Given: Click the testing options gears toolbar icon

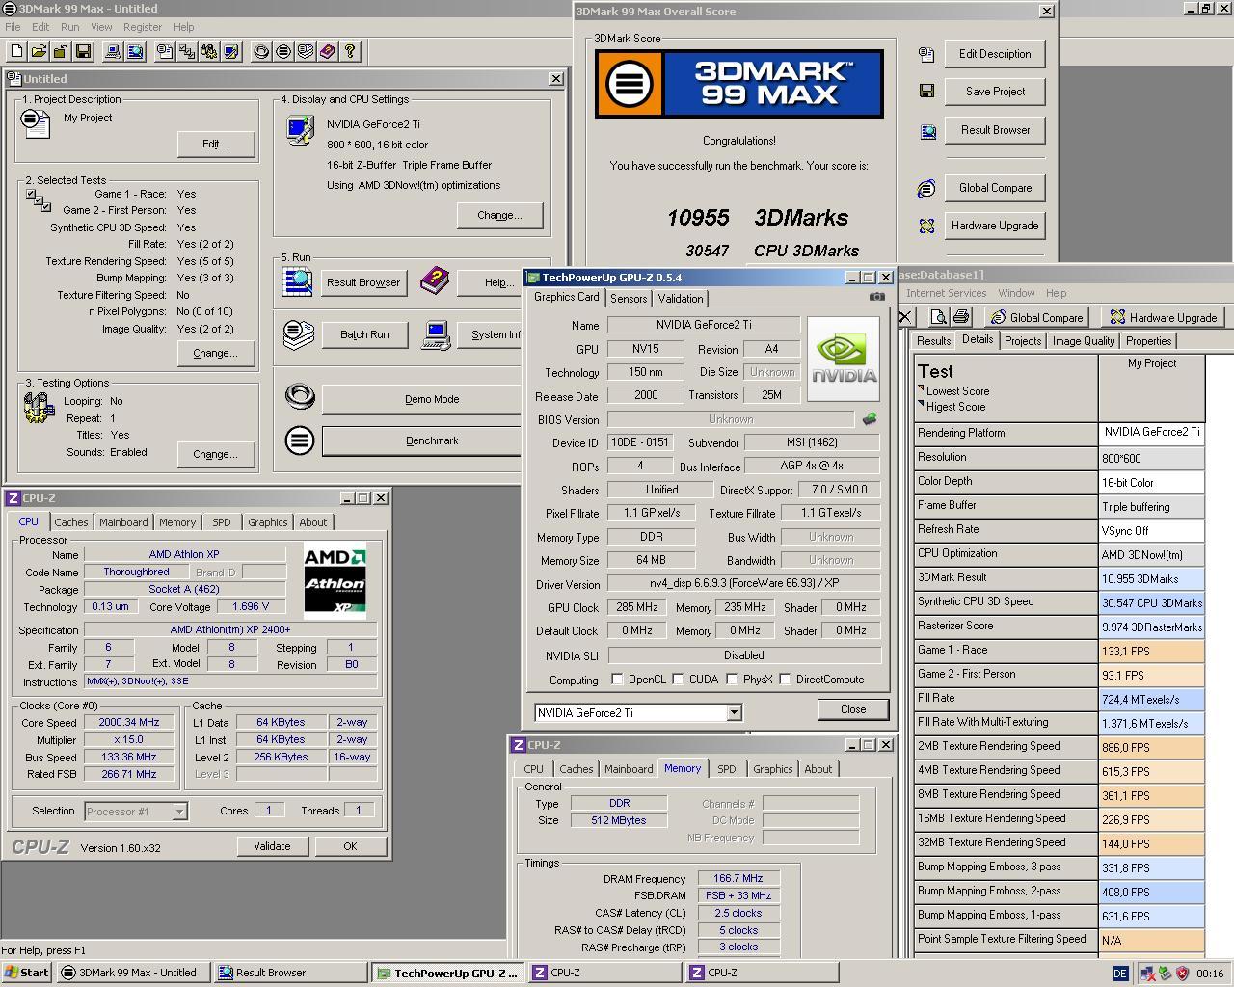Looking at the screenshot, I should click(209, 51).
